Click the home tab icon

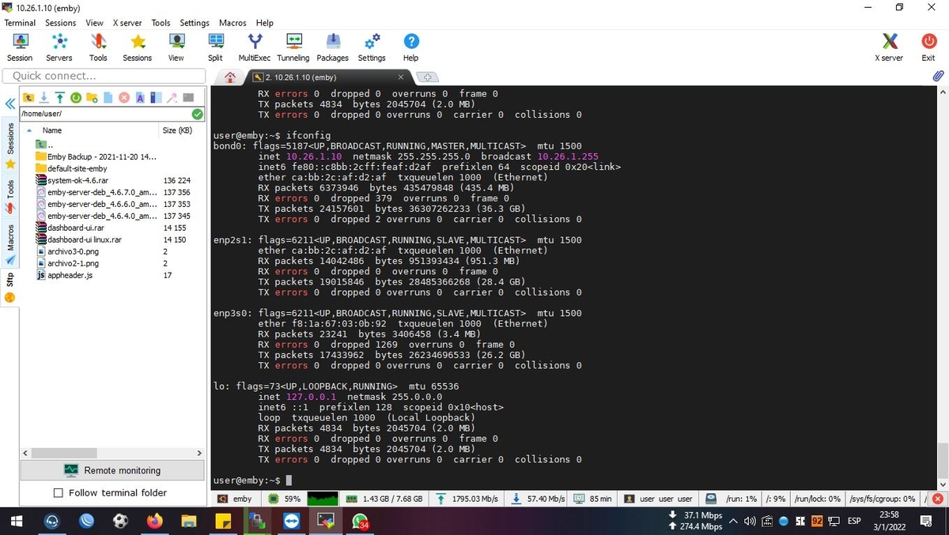pyautogui.click(x=230, y=77)
